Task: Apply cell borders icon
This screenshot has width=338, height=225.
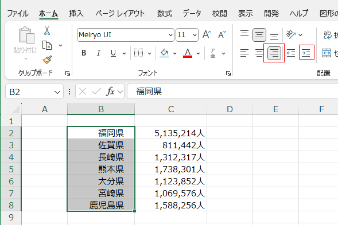Action: (138, 53)
